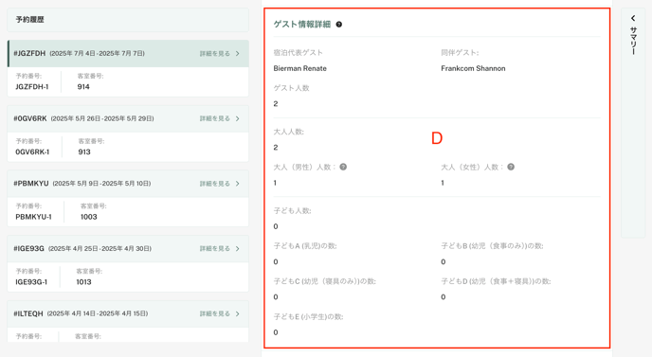The height and width of the screenshot is (357, 652).
Task: Click the 予約履歴 panel header
Action: pos(128,20)
